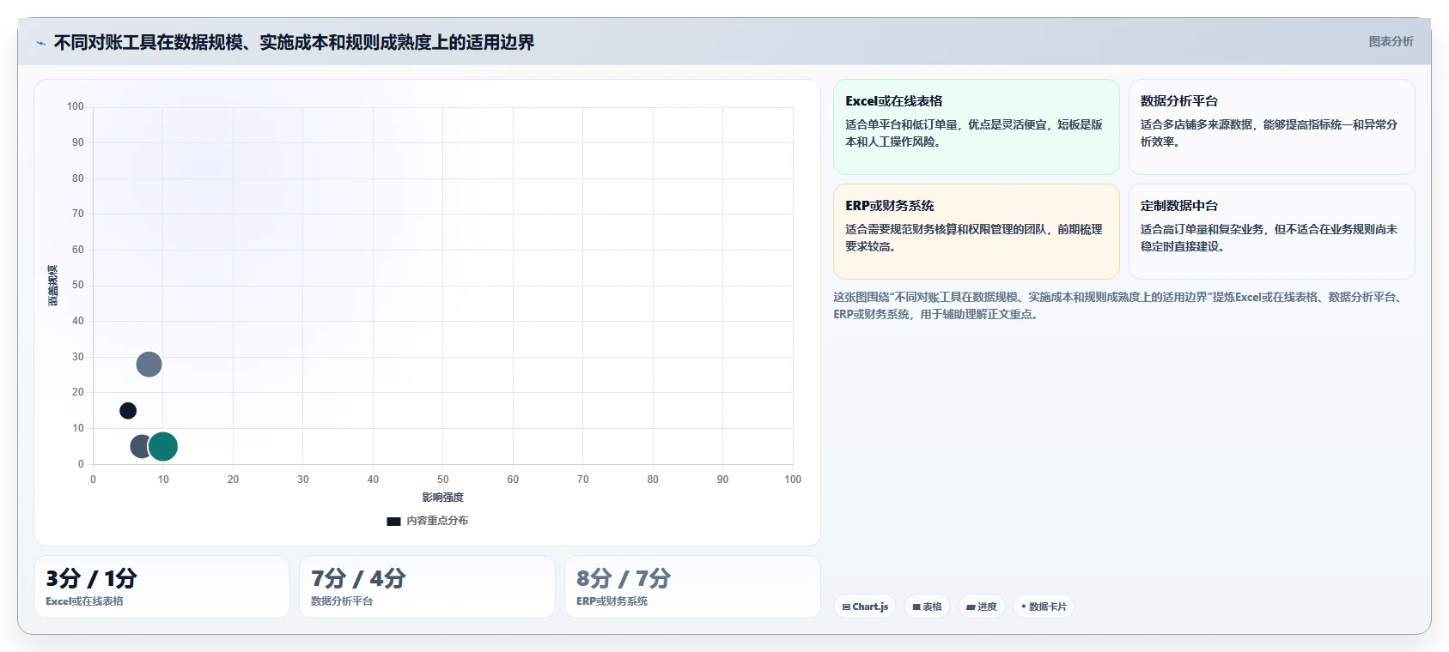The width and height of the screenshot is (1449, 652).
Task: Click the 数据分析平台 label under 7分 / 4分
Action: pyautogui.click(x=342, y=601)
